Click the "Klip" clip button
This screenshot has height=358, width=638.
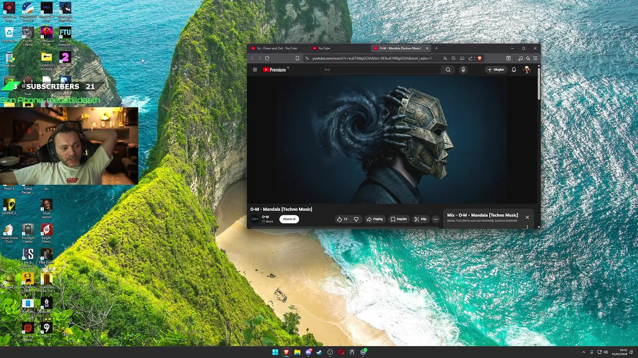tap(421, 219)
